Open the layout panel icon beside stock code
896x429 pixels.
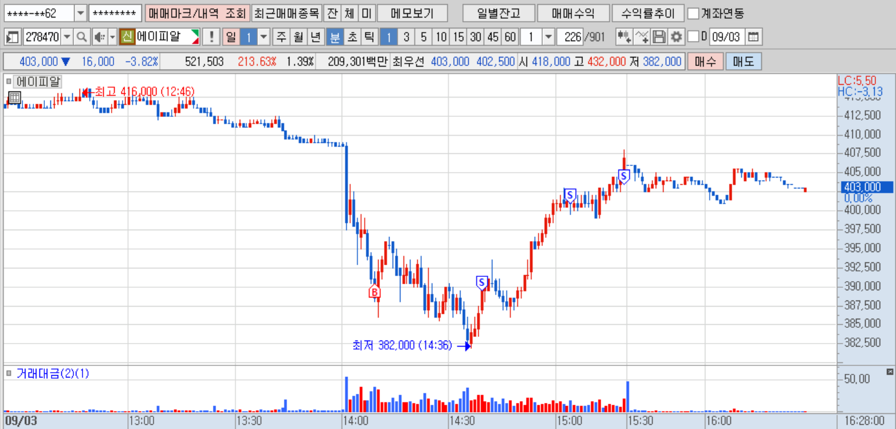pyautogui.click(x=13, y=37)
